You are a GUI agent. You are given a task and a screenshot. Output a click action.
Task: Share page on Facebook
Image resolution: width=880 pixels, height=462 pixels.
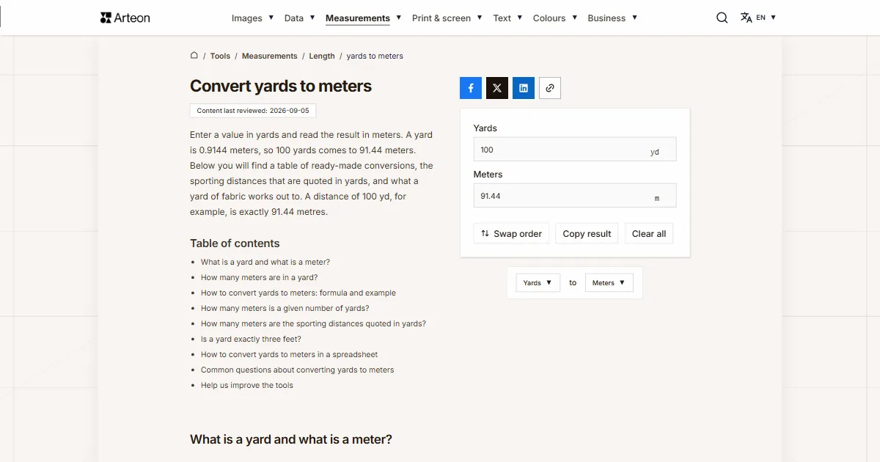471,88
